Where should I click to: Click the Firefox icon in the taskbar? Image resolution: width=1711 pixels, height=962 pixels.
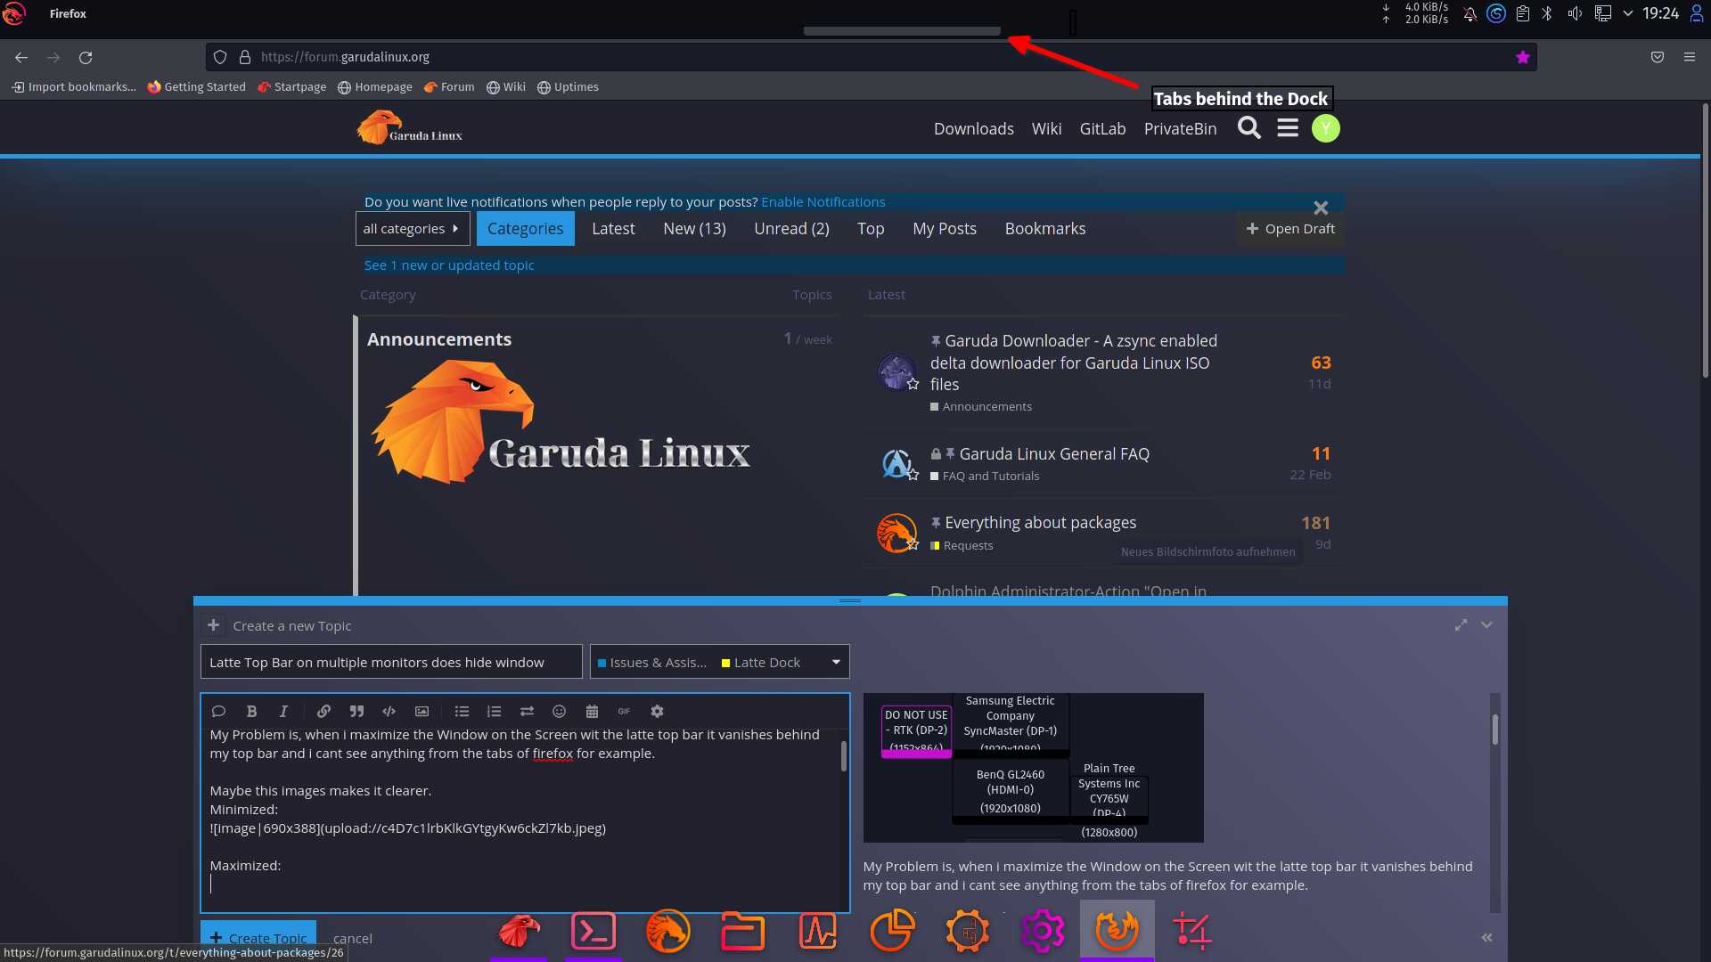click(1117, 932)
